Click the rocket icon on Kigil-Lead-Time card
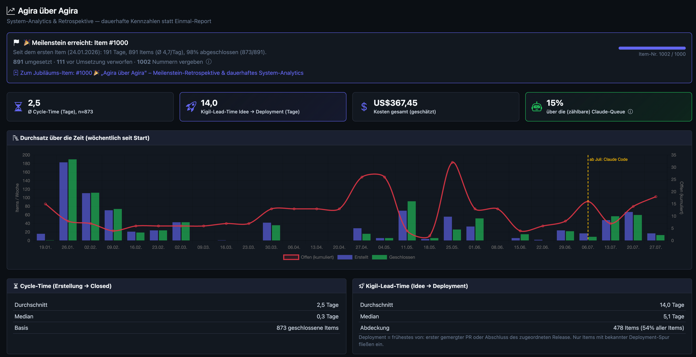Image resolution: width=696 pixels, height=357 pixels. [x=191, y=106]
